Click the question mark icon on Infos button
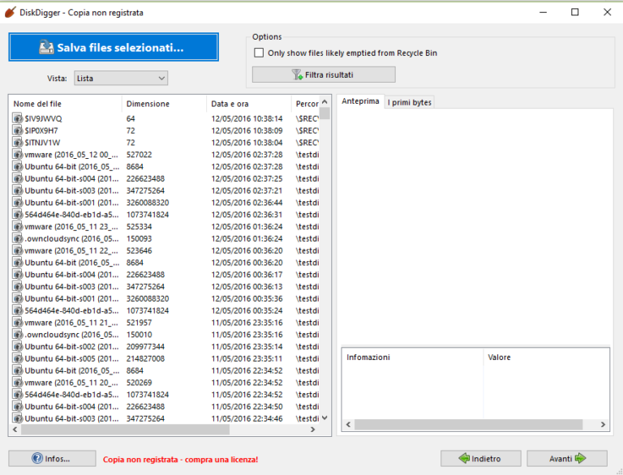 click(x=37, y=458)
